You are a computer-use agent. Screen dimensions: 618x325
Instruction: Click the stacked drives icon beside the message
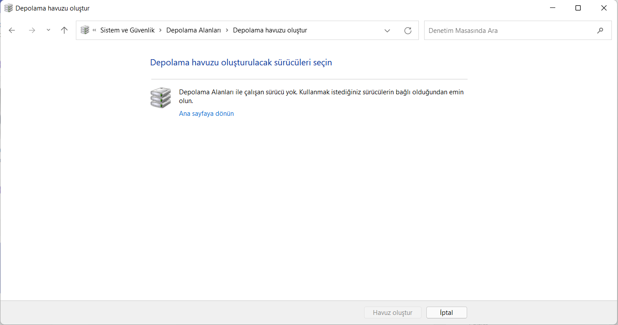click(161, 98)
